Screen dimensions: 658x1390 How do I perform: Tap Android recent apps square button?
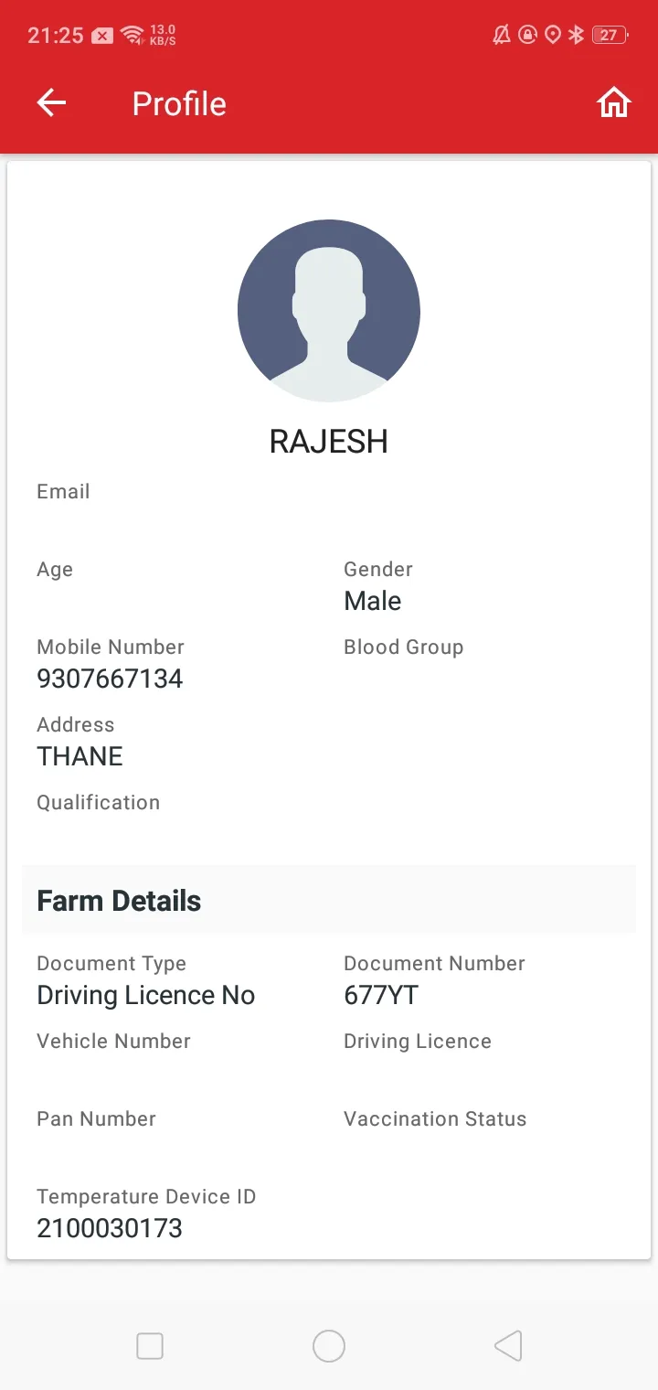pyautogui.click(x=150, y=1346)
